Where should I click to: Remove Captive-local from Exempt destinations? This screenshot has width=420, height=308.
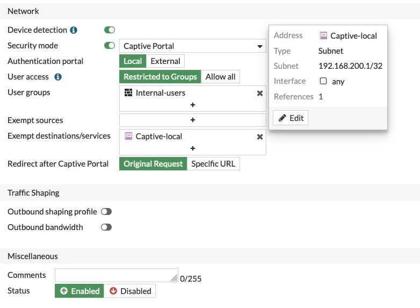(259, 137)
